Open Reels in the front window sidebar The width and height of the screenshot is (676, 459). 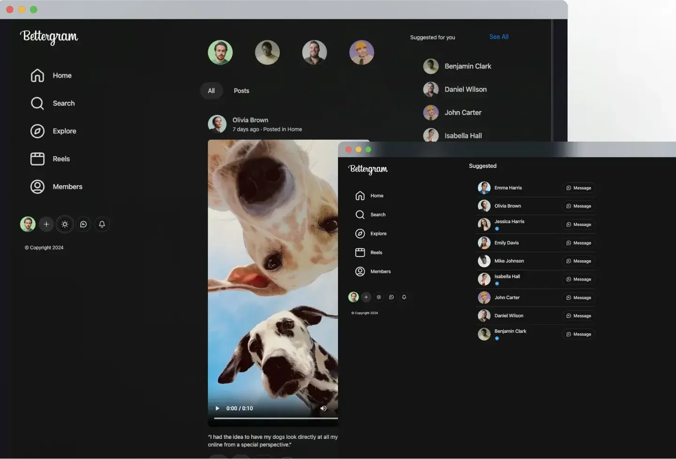coord(369,253)
